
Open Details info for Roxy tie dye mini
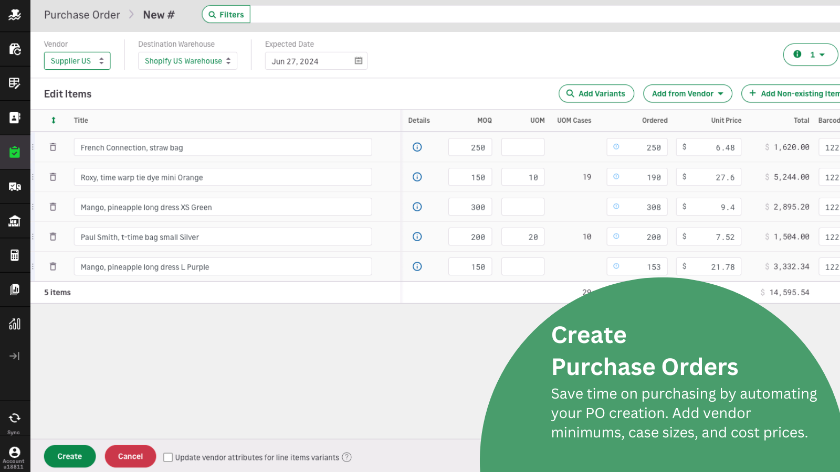[x=417, y=177]
